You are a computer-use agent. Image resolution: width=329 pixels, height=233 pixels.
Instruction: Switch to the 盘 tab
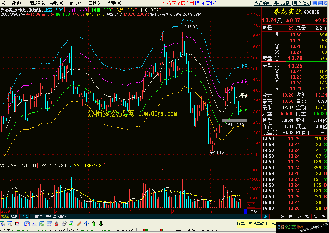pyautogui.click(x=291, y=217)
